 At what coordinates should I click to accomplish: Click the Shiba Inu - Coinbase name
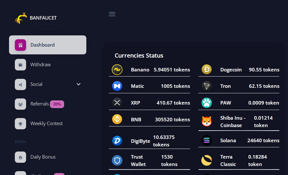click(233, 122)
